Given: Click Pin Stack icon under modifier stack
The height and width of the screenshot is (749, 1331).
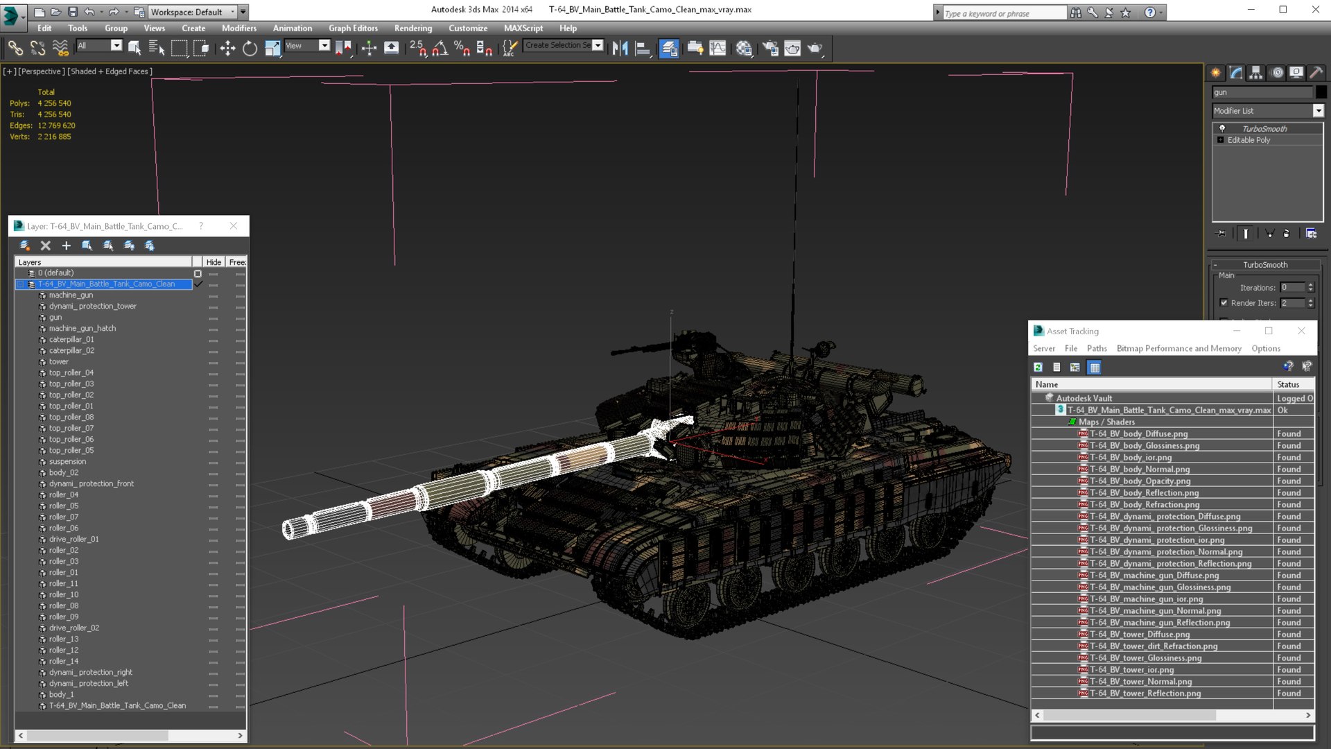Looking at the screenshot, I should [1221, 234].
